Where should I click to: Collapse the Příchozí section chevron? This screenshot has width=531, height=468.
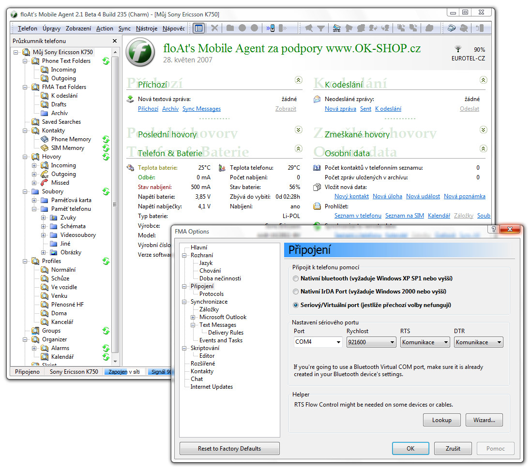click(x=298, y=80)
